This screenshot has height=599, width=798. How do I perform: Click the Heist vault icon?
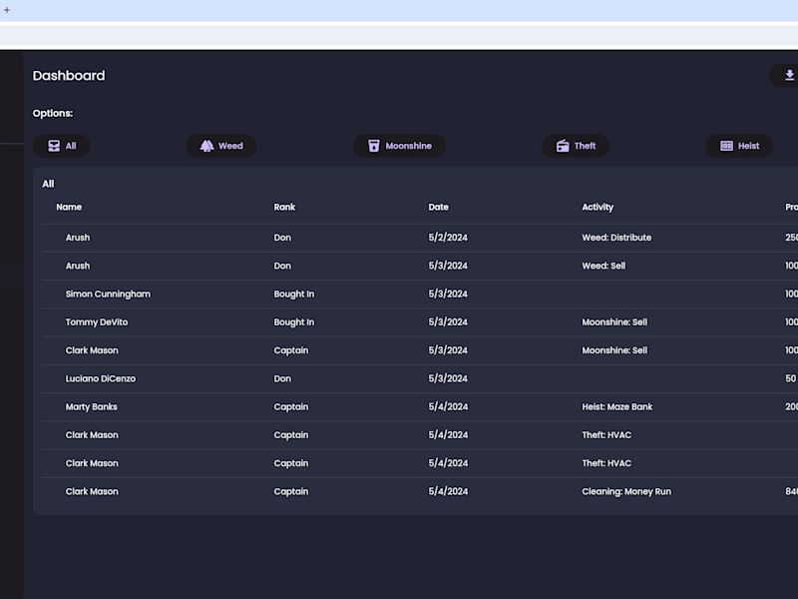click(726, 146)
